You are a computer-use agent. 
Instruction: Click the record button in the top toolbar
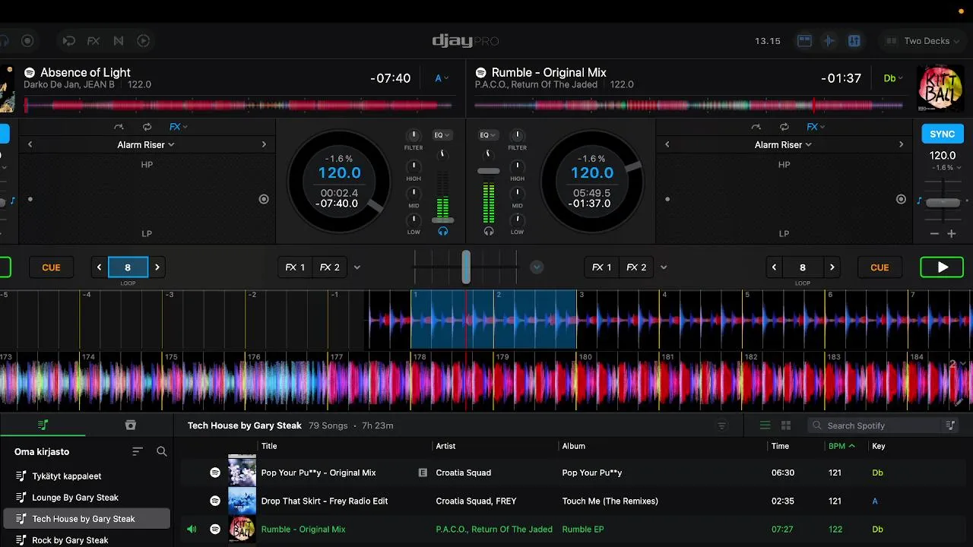pos(27,41)
